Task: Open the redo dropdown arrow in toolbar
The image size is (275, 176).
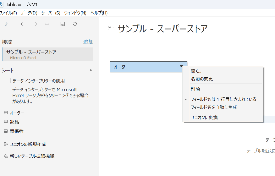Action: tap(55, 24)
